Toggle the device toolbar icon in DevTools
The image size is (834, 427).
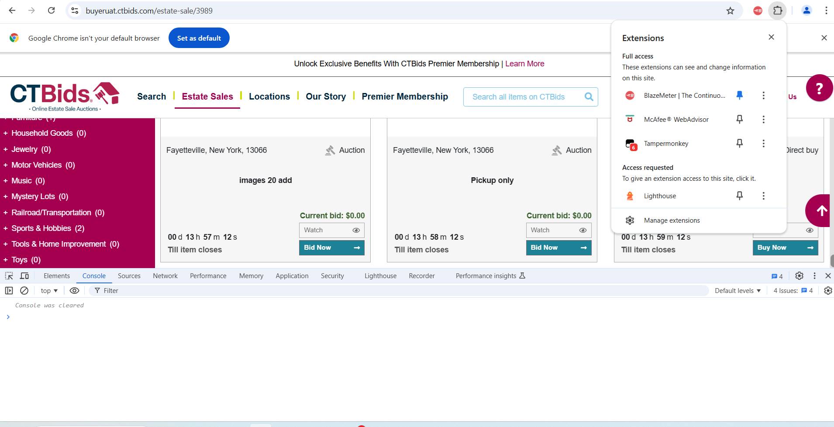pos(24,276)
